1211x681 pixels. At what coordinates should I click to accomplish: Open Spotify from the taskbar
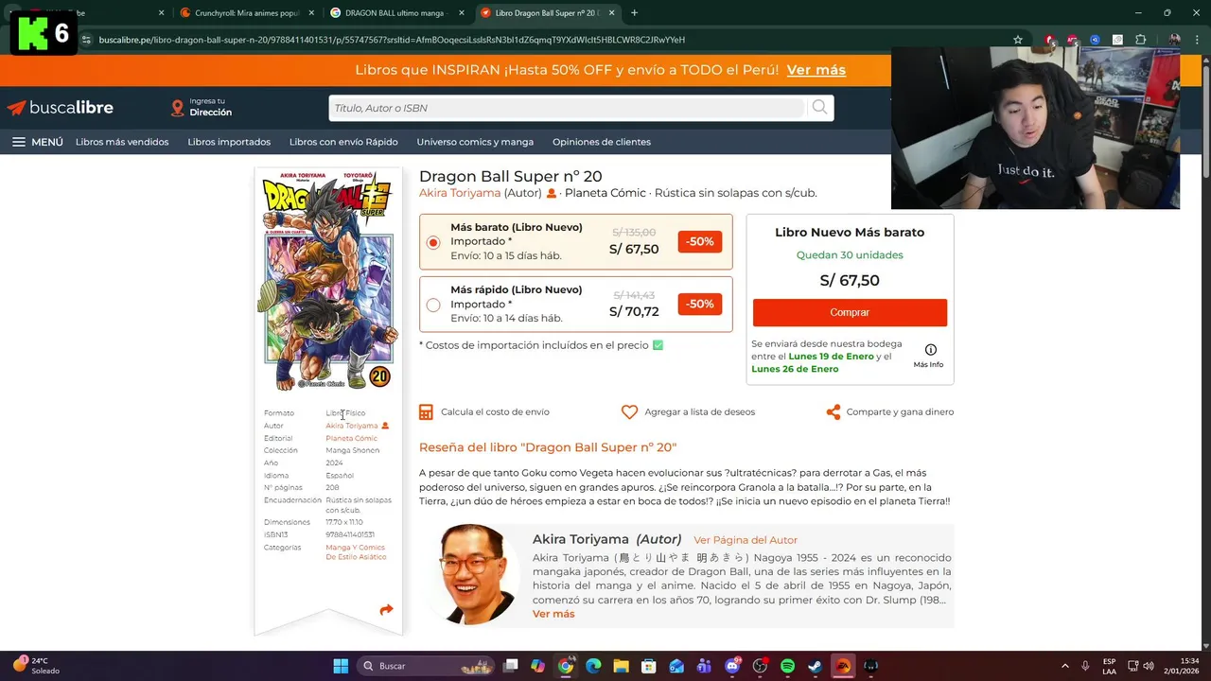pos(787,666)
